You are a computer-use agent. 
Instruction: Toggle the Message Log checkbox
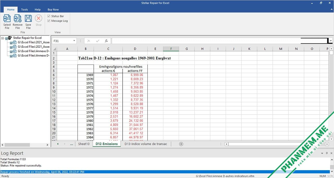click(x=49, y=21)
